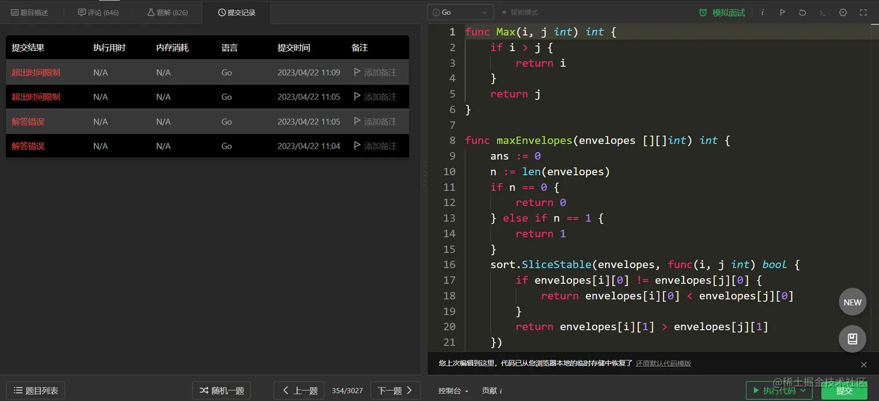The height and width of the screenshot is (401, 879).
Task: Click the terminal prompt icon
Action: [823, 12]
